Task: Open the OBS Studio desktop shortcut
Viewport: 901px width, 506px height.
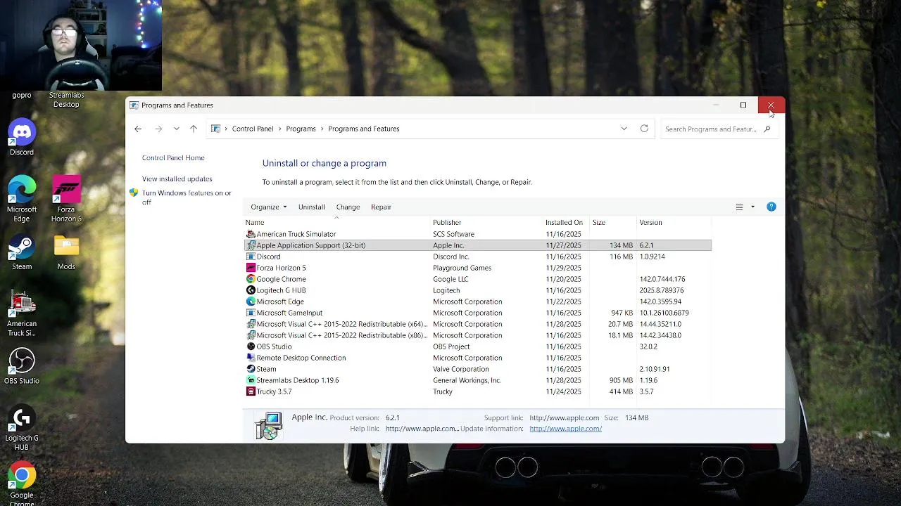Action: (22, 366)
